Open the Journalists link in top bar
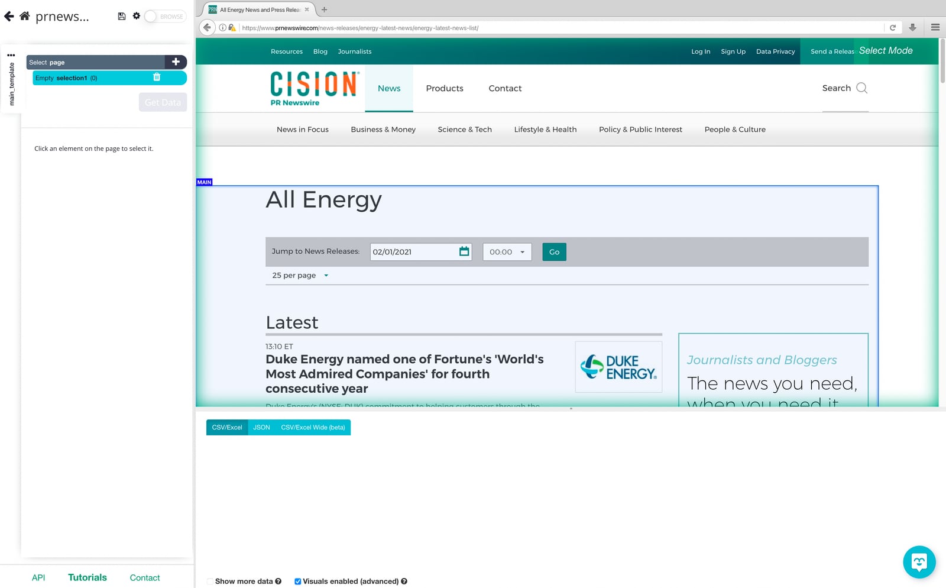 point(355,51)
